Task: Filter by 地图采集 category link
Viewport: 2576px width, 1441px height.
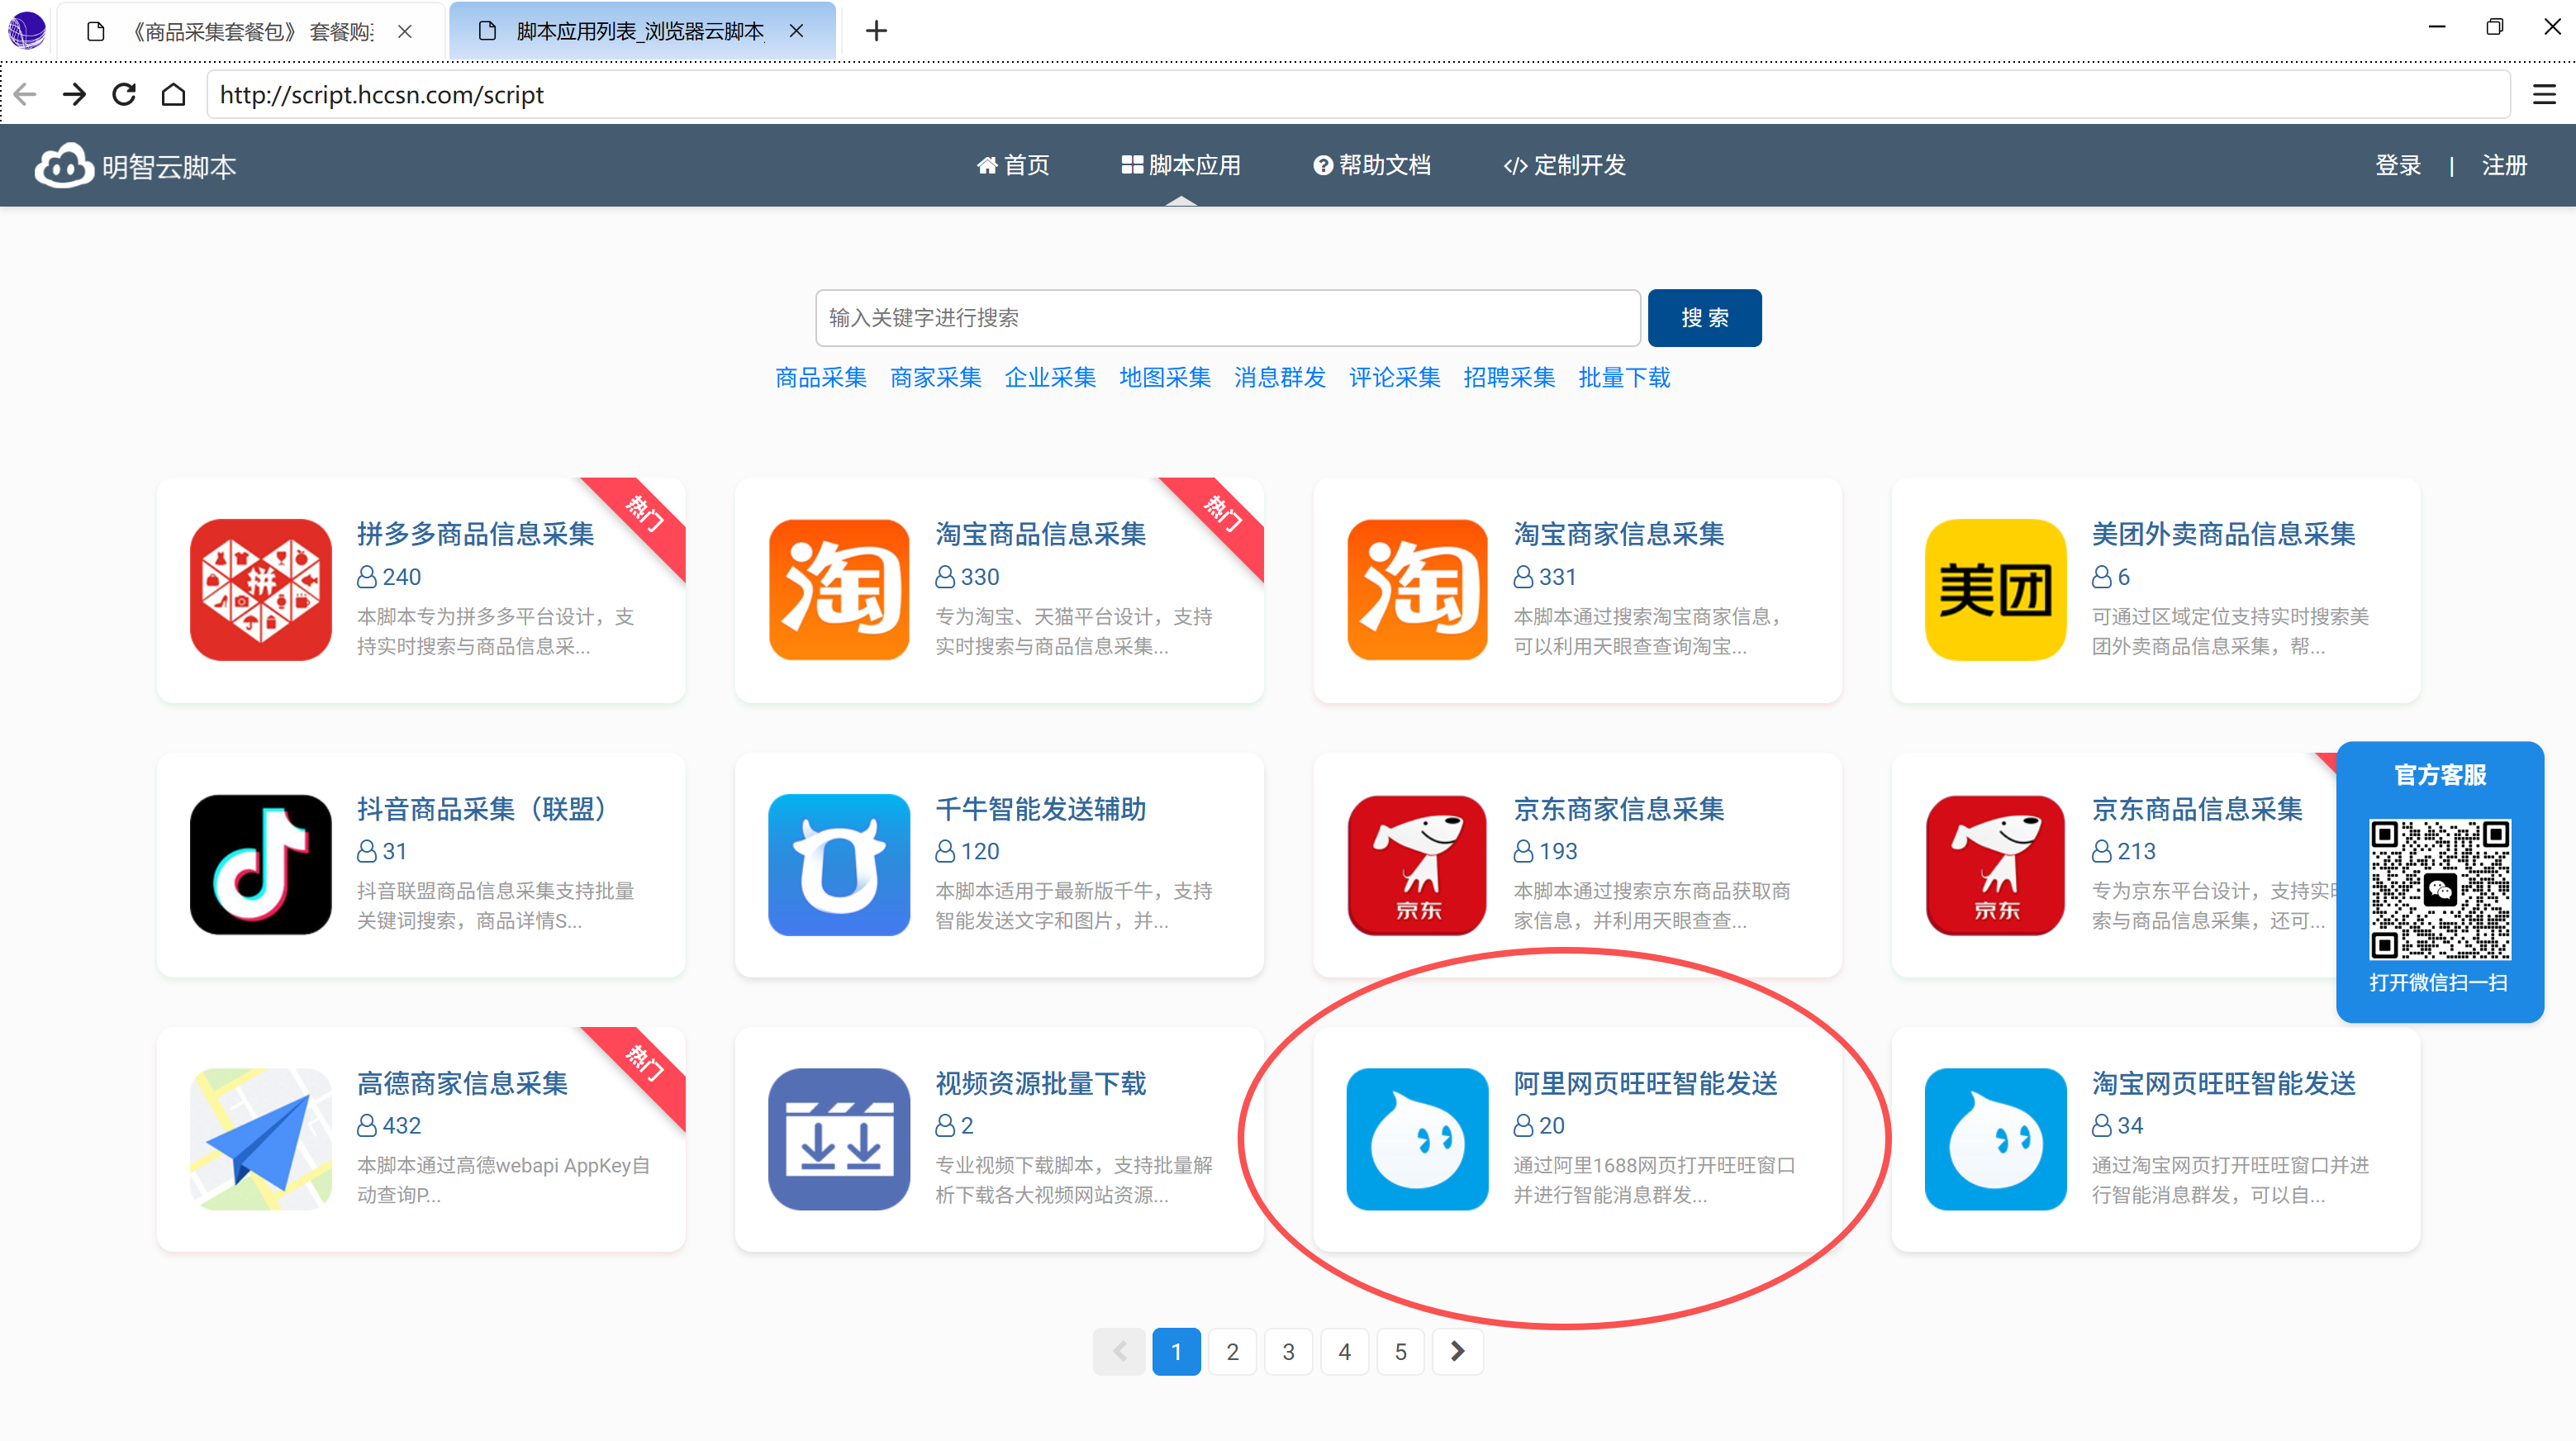Action: 1164,377
